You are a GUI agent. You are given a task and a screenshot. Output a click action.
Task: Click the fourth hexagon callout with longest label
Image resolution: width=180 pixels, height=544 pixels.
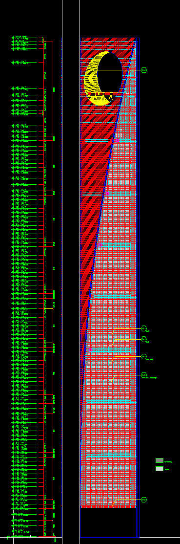[x=144, y=375]
